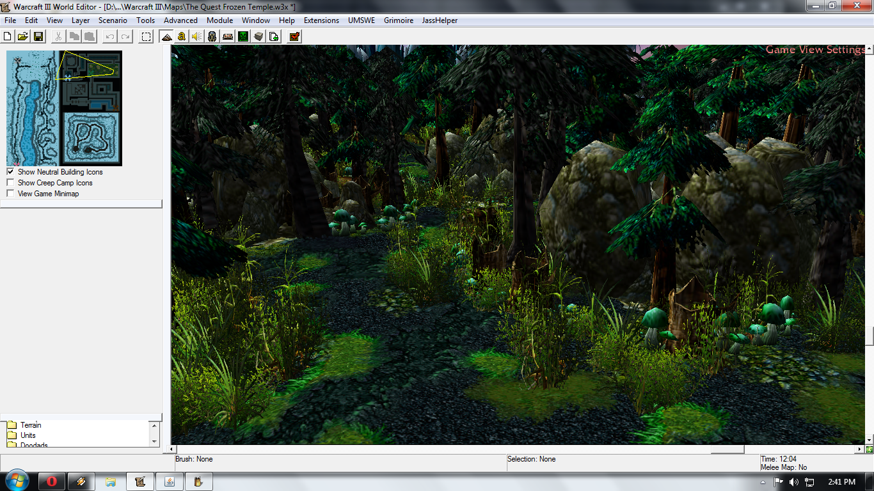The height and width of the screenshot is (491, 874).
Task: Click the Copy toolbar icon
Action: coord(74,36)
